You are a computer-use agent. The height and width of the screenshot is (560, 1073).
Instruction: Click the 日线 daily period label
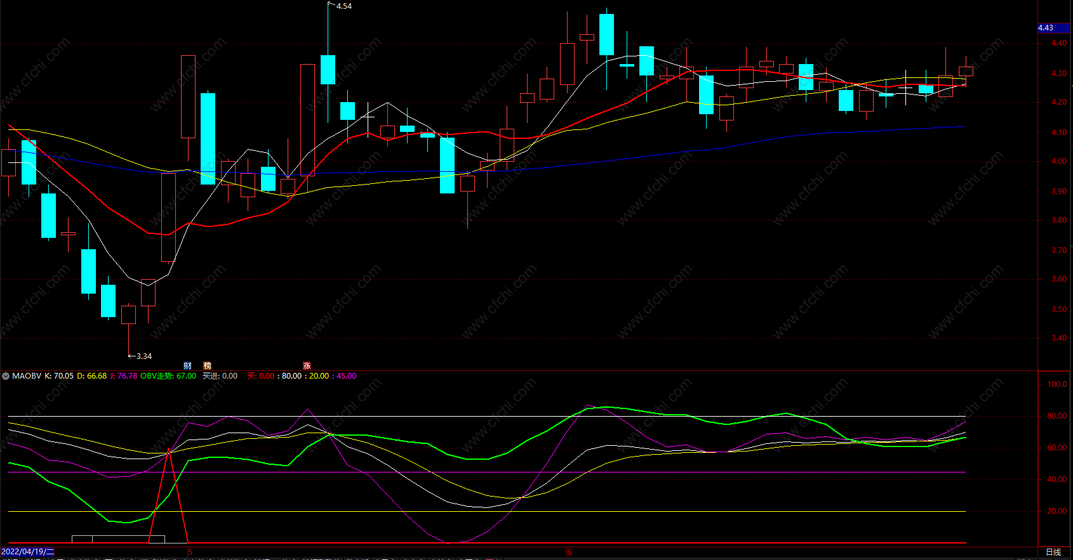(1053, 552)
